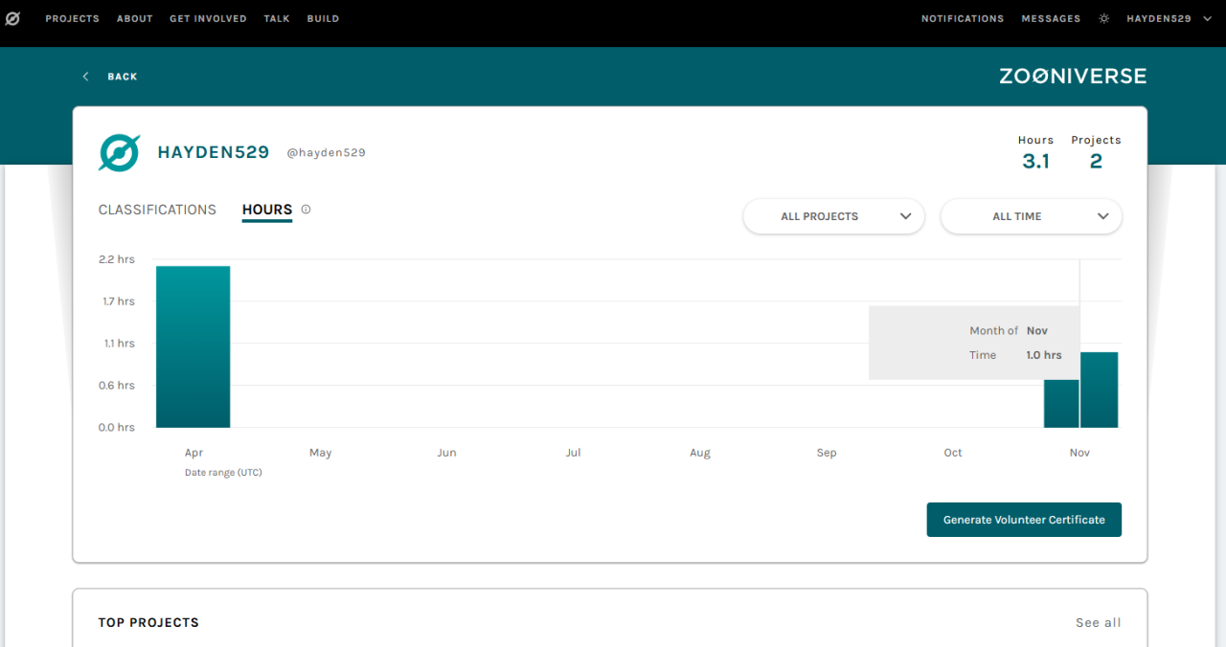Click the Date range (UTC) label
1226x647 pixels.
point(223,473)
